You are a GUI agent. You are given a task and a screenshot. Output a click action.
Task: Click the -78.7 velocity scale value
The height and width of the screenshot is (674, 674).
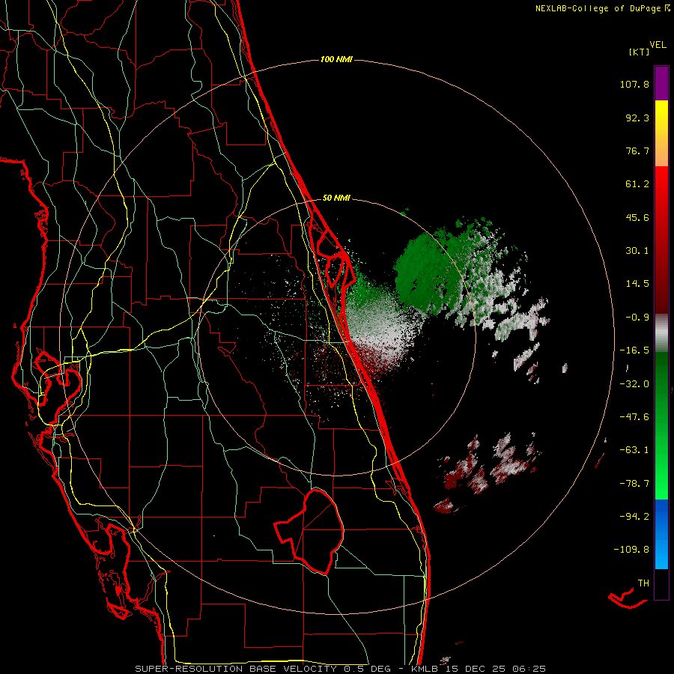[634, 484]
